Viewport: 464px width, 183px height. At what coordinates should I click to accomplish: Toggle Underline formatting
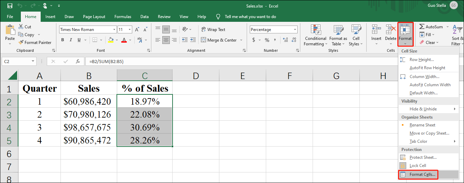80,40
